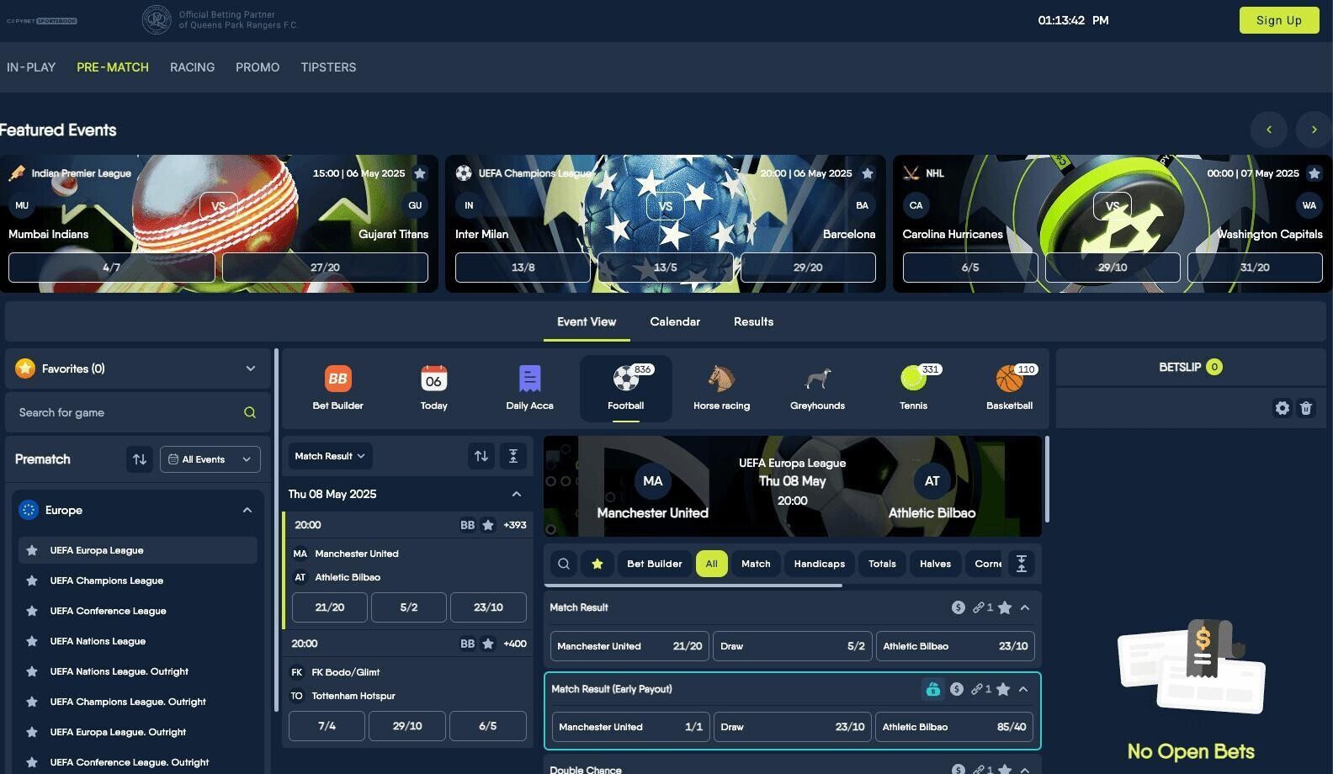1333x774 pixels.
Task: Open the TIPSTERS navigation tab
Action: 328,67
